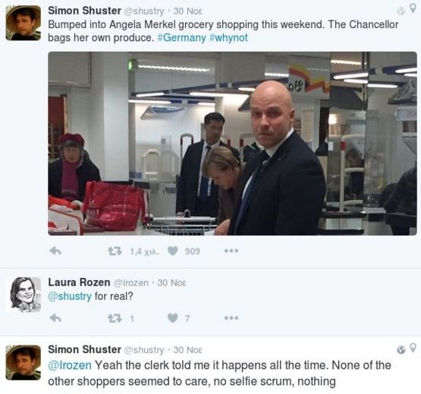421x394 pixels.
Task: Click the globe icon on the first tweet
Action: tap(401, 11)
